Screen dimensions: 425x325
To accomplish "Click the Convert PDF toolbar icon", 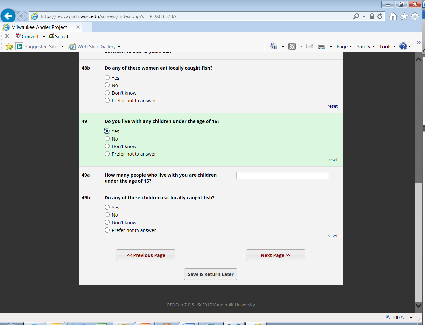I will coord(18,36).
